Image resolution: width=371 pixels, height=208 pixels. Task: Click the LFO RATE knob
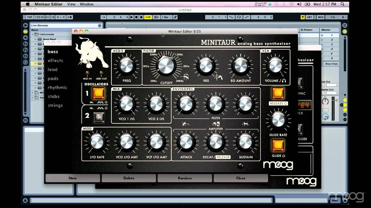(x=97, y=142)
